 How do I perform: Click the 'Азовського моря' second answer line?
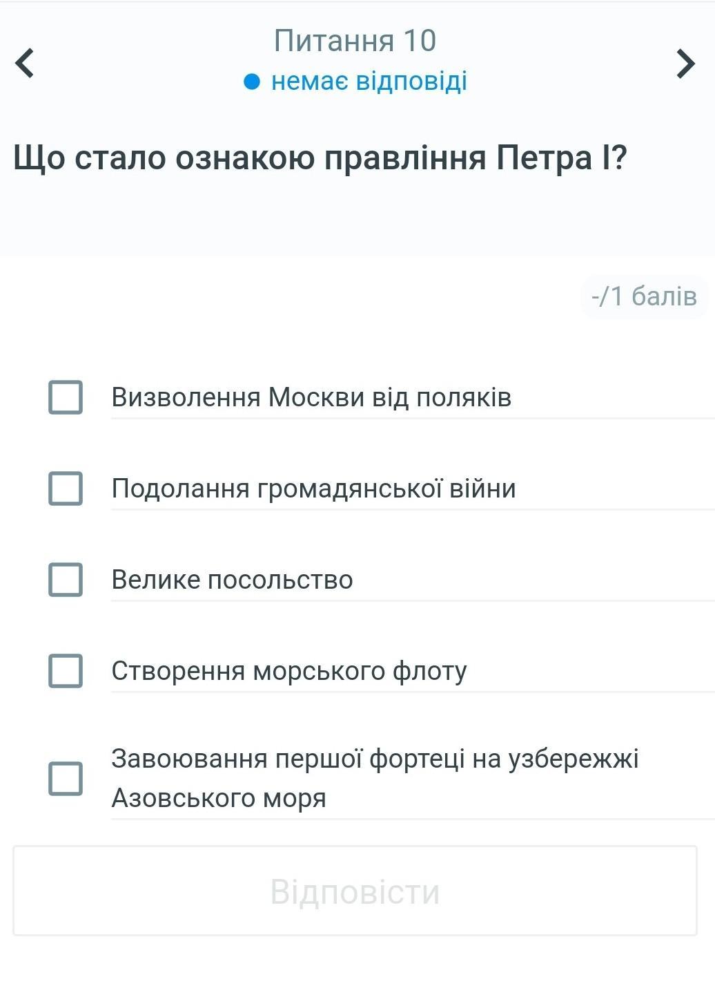tap(219, 798)
